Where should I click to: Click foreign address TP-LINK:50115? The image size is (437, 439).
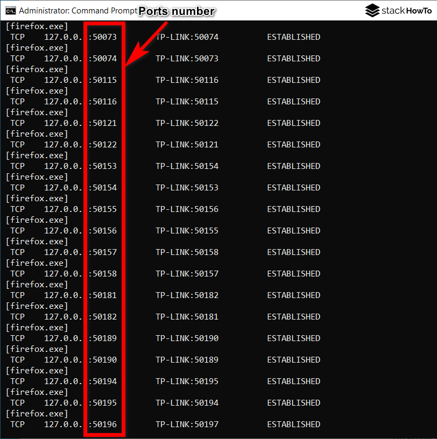(x=187, y=102)
